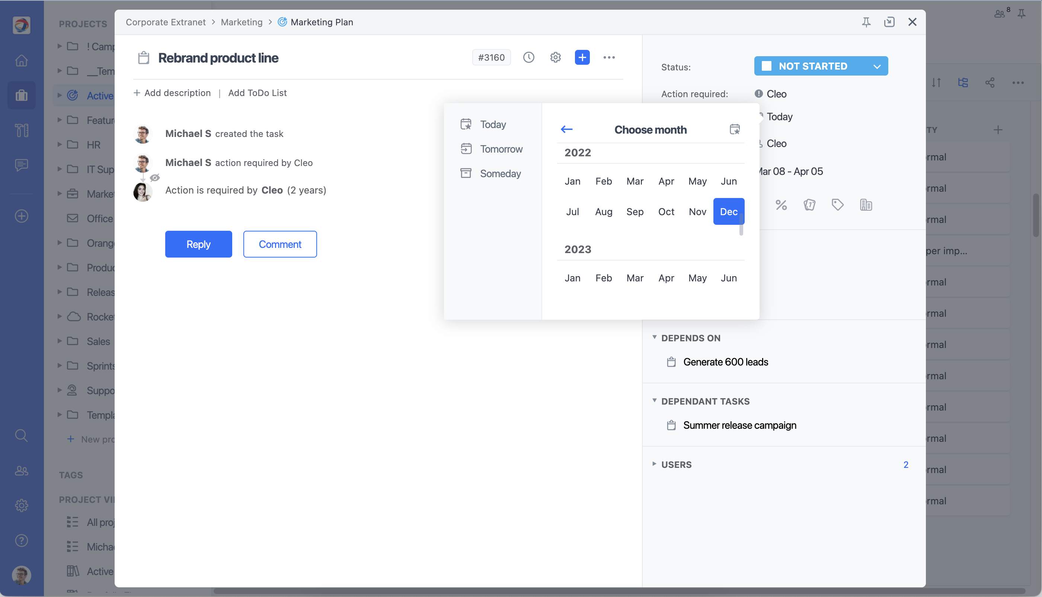Open the NOT STARTED status dropdown
This screenshot has height=597, width=1042.
coord(821,66)
